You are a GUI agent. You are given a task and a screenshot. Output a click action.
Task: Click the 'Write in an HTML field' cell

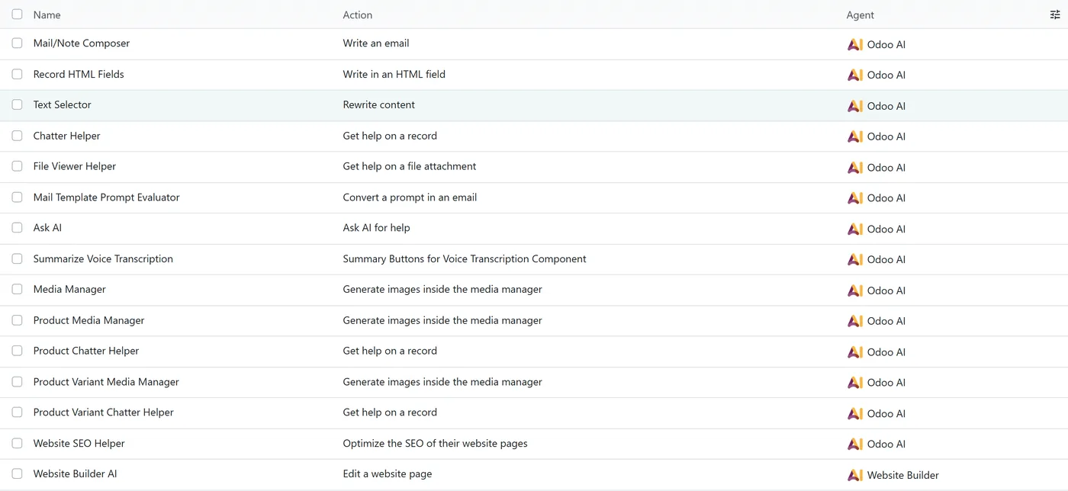[x=394, y=74]
